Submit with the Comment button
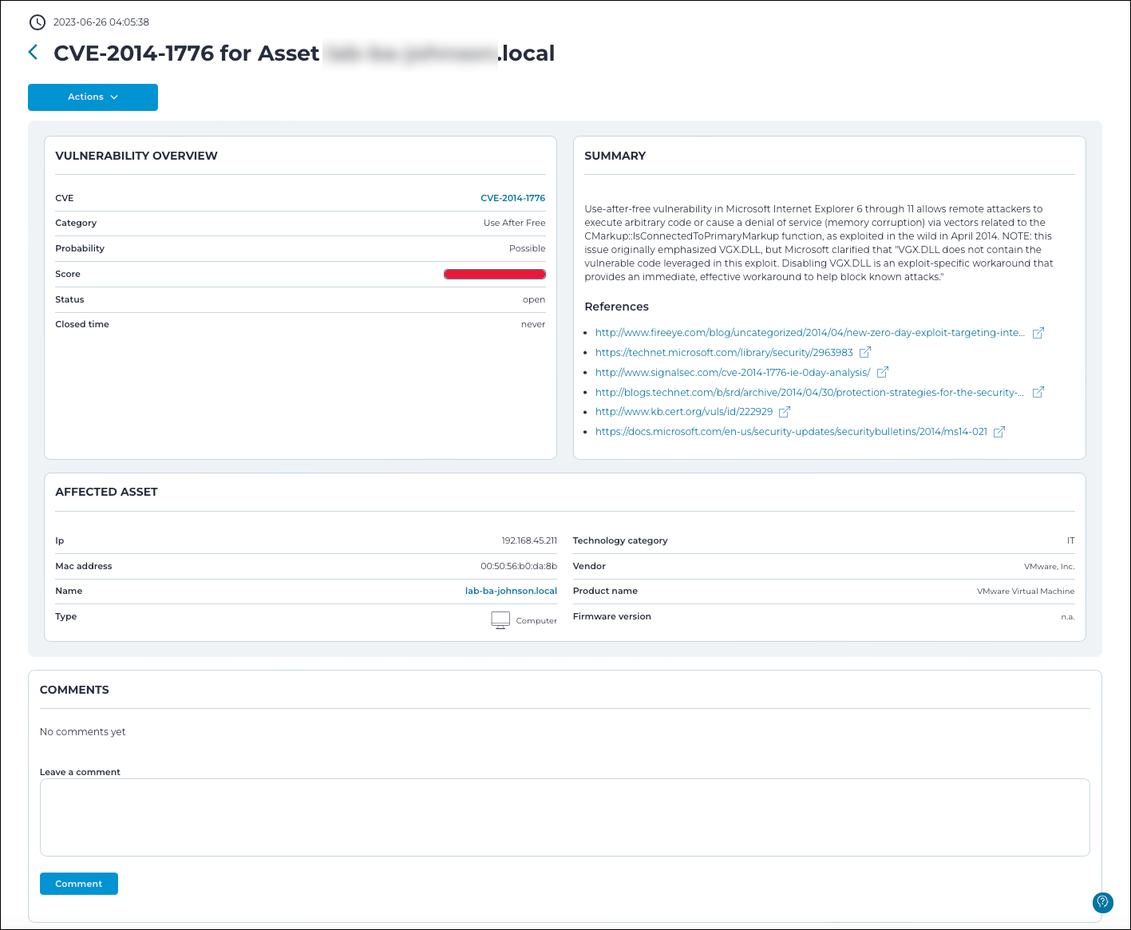Image resolution: width=1131 pixels, height=930 pixels. pyautogui.click(x=79, y=884)
